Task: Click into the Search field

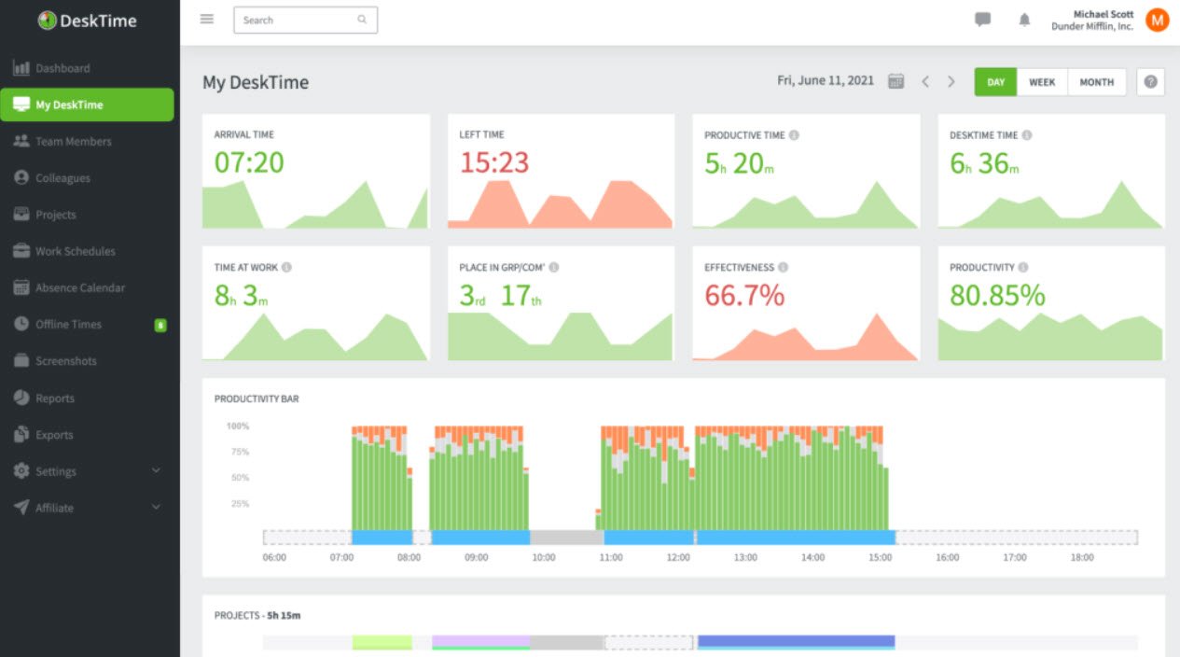Action: (297, 20)
